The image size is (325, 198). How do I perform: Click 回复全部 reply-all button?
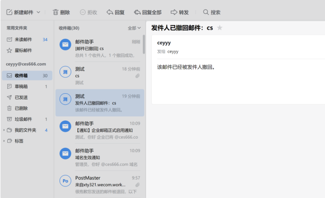coord(148,12)
